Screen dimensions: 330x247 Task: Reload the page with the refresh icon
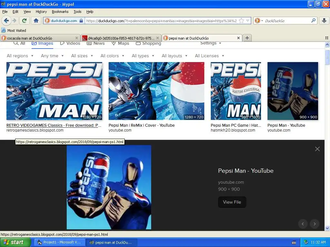tap(24, 21)
